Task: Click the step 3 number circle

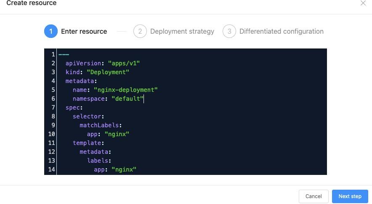Action: 229,31
